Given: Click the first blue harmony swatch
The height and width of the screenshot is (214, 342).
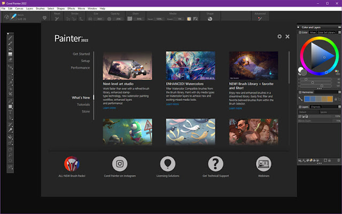Looking at the screenshot, I should (307, 99).
